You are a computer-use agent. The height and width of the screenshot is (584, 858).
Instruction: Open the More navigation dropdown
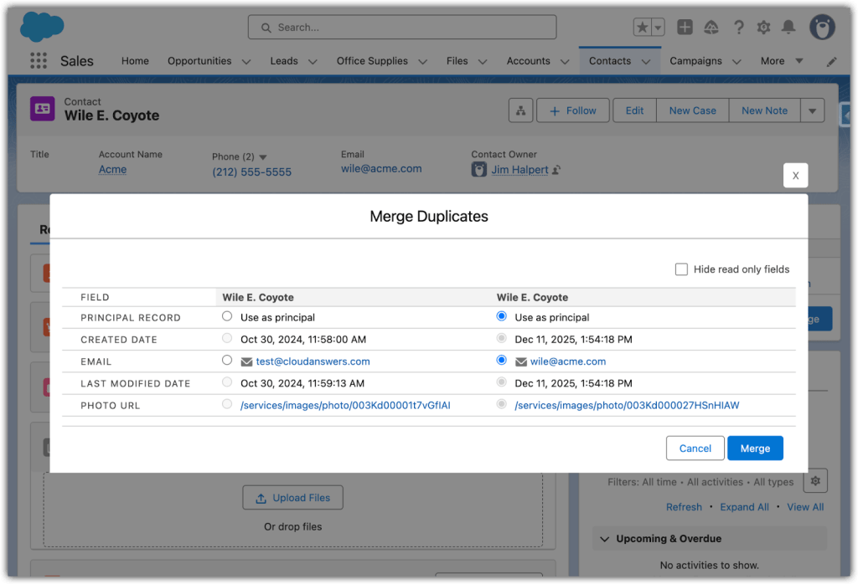coord(781,61)
